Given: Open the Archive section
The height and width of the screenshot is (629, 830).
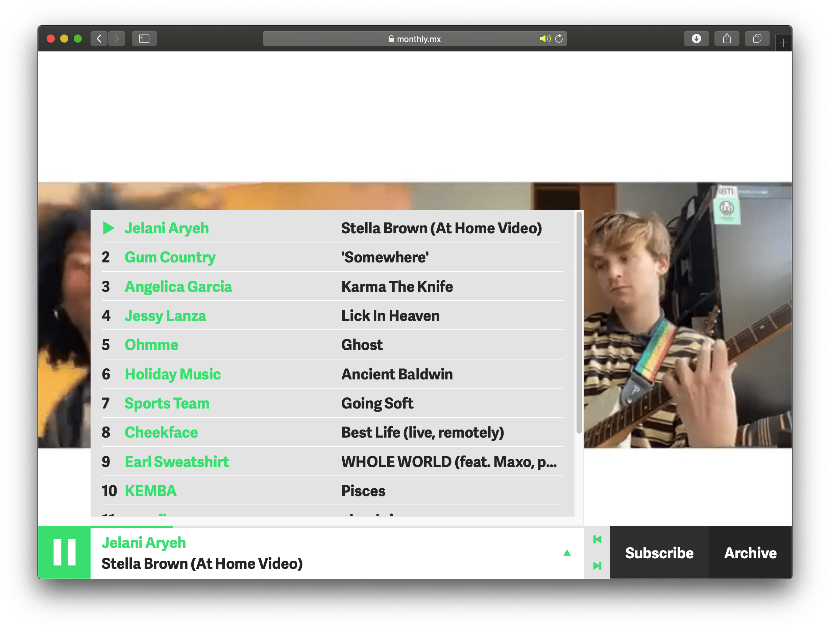Looking at the screenshot, I should [750, 553].
